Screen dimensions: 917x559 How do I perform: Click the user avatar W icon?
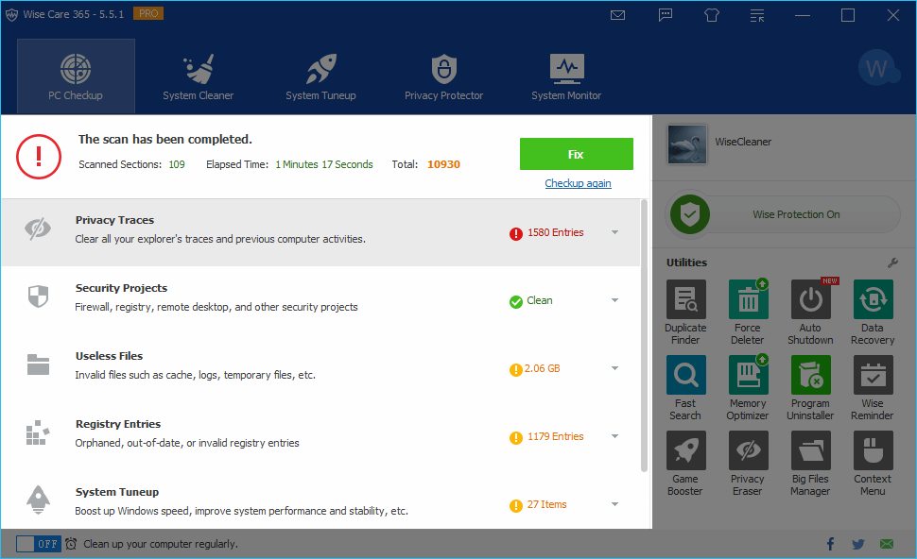(x=878, y=68)
